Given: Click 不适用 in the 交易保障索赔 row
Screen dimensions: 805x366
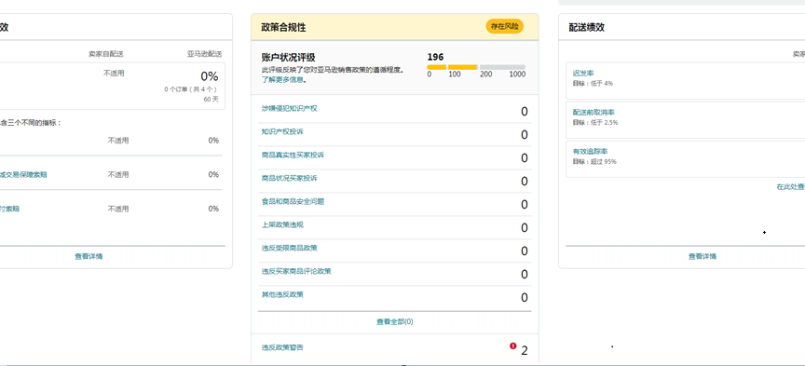Looking at the screenshot, I should tap(118, 174).
